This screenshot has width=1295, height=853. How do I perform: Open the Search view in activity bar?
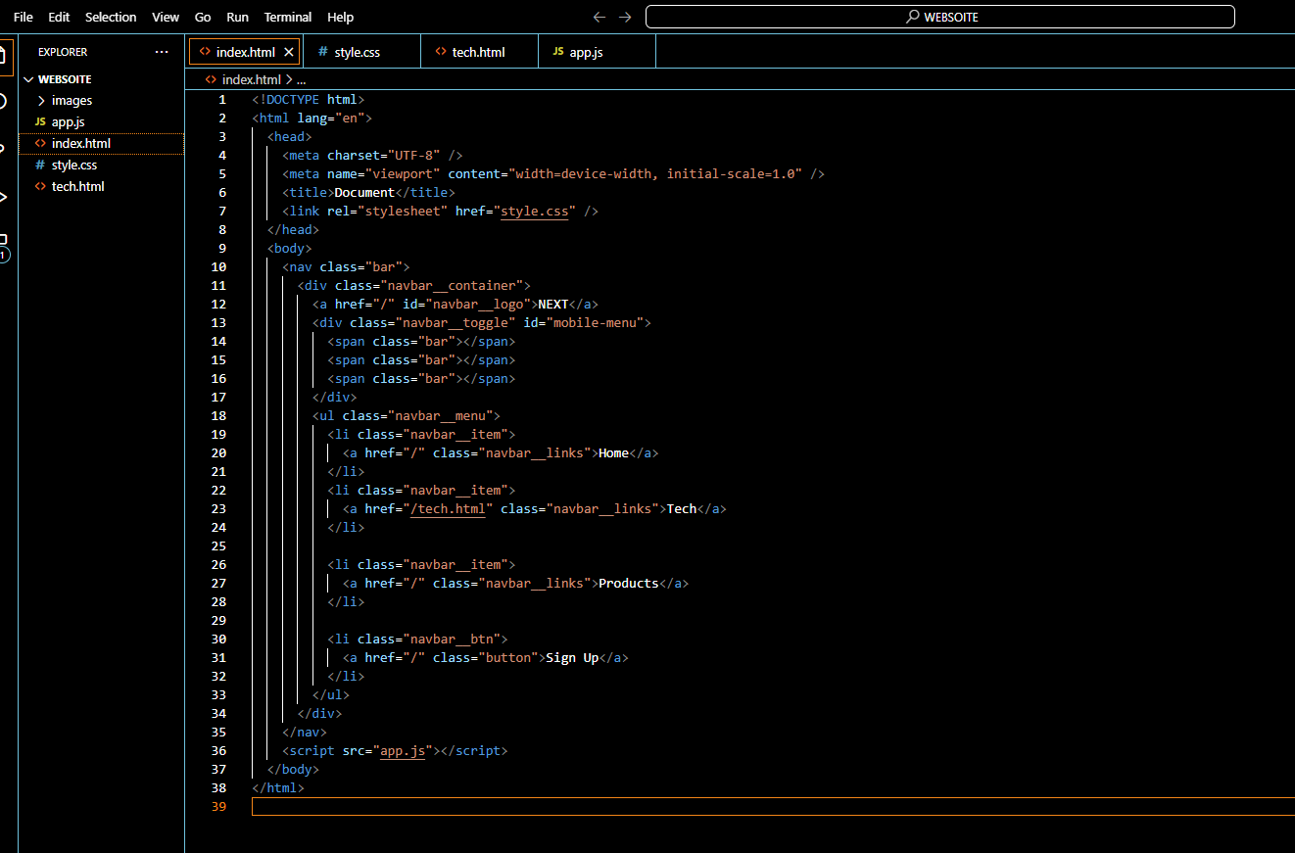(4, 101)
